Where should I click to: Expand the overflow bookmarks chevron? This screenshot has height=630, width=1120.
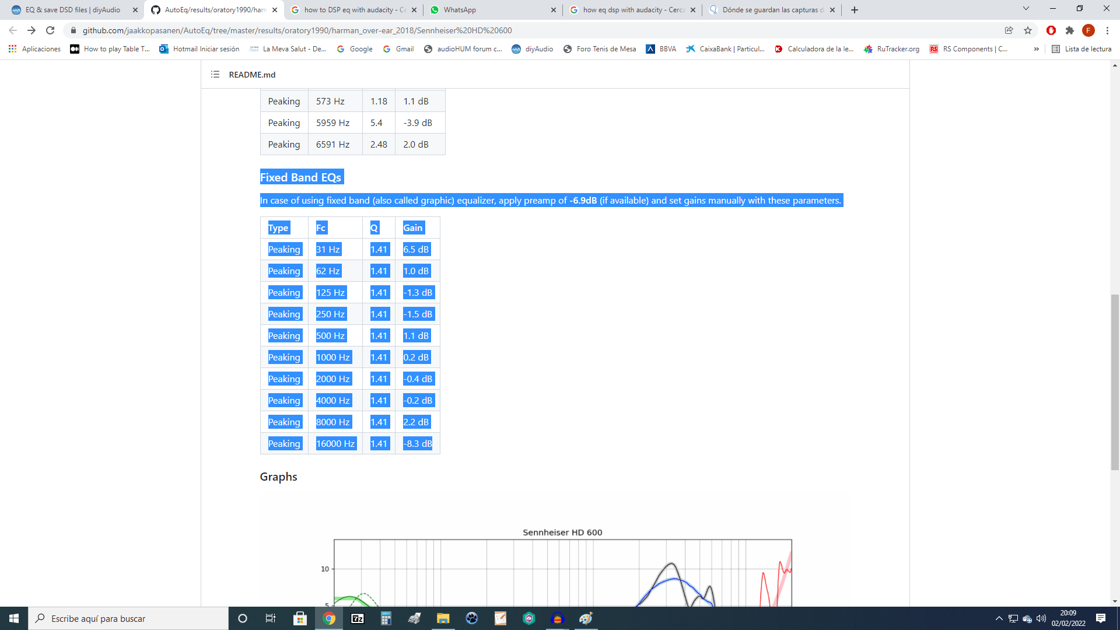[1037, 49]
